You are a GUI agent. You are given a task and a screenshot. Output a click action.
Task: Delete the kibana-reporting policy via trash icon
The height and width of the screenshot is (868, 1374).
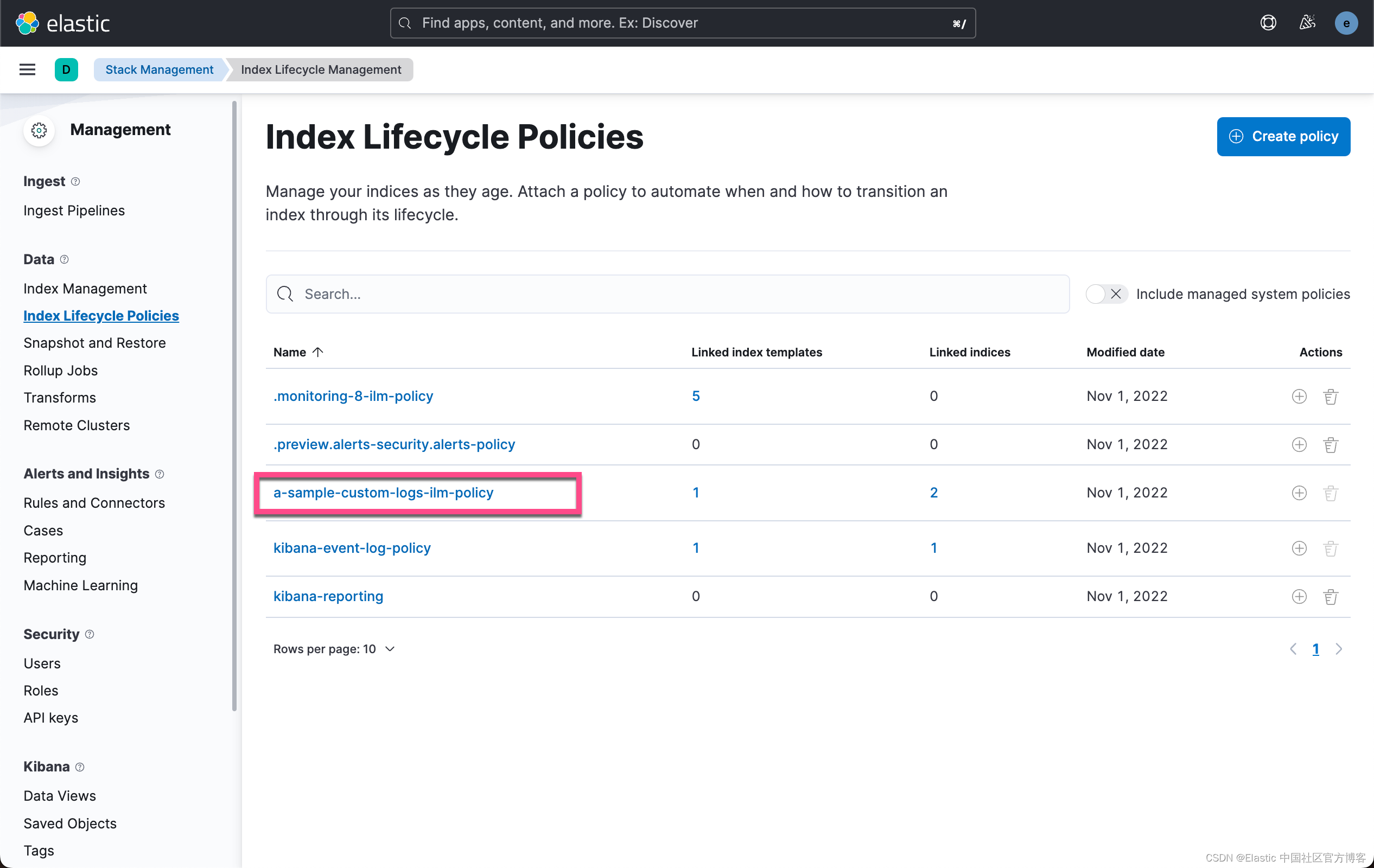click(x=1330, y=597)
